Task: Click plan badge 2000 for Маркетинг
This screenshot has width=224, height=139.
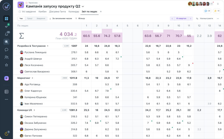Action: coord(65,78)
